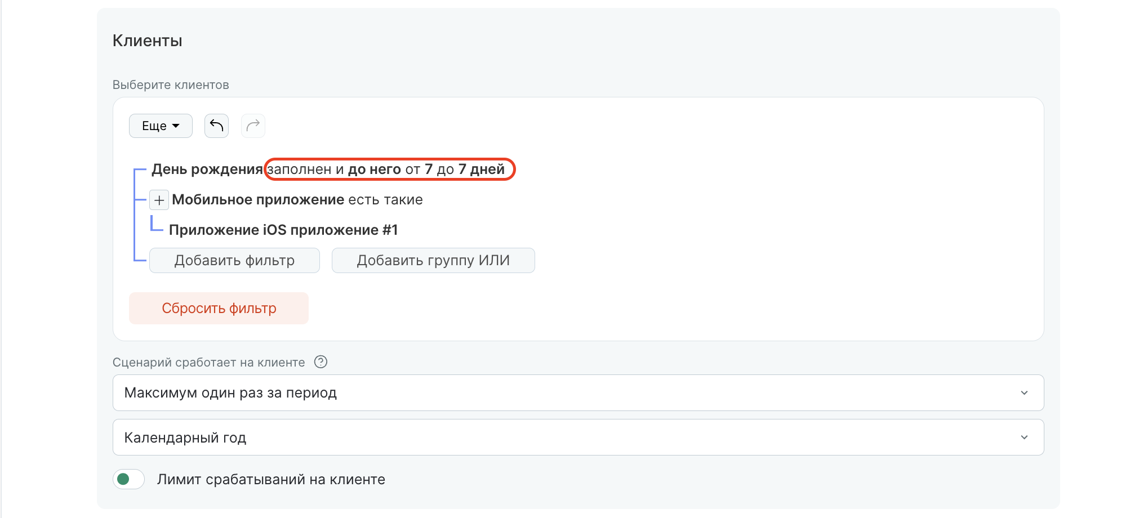Open the help icon next to Сценарий сработает на клиенте

[321, 362]
